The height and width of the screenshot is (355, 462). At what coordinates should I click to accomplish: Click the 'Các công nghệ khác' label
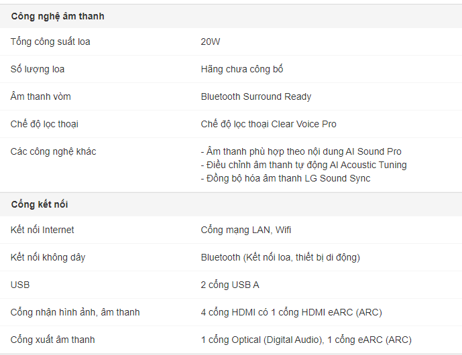coord(54,151)
